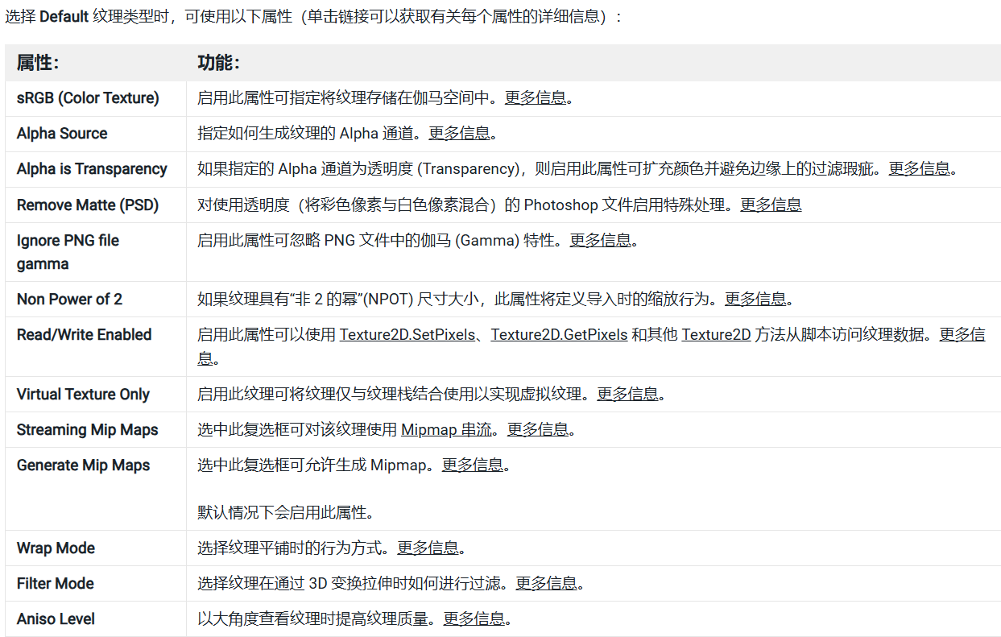
Task: Click the Read/Write Enabled property name cell
Action: click(x=84, y=335)
